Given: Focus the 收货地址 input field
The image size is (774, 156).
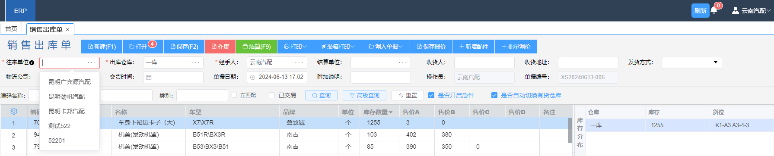Looking at the screenshot, I should click(588, 62).
